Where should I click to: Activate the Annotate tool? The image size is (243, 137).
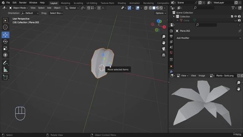point(5,63)
